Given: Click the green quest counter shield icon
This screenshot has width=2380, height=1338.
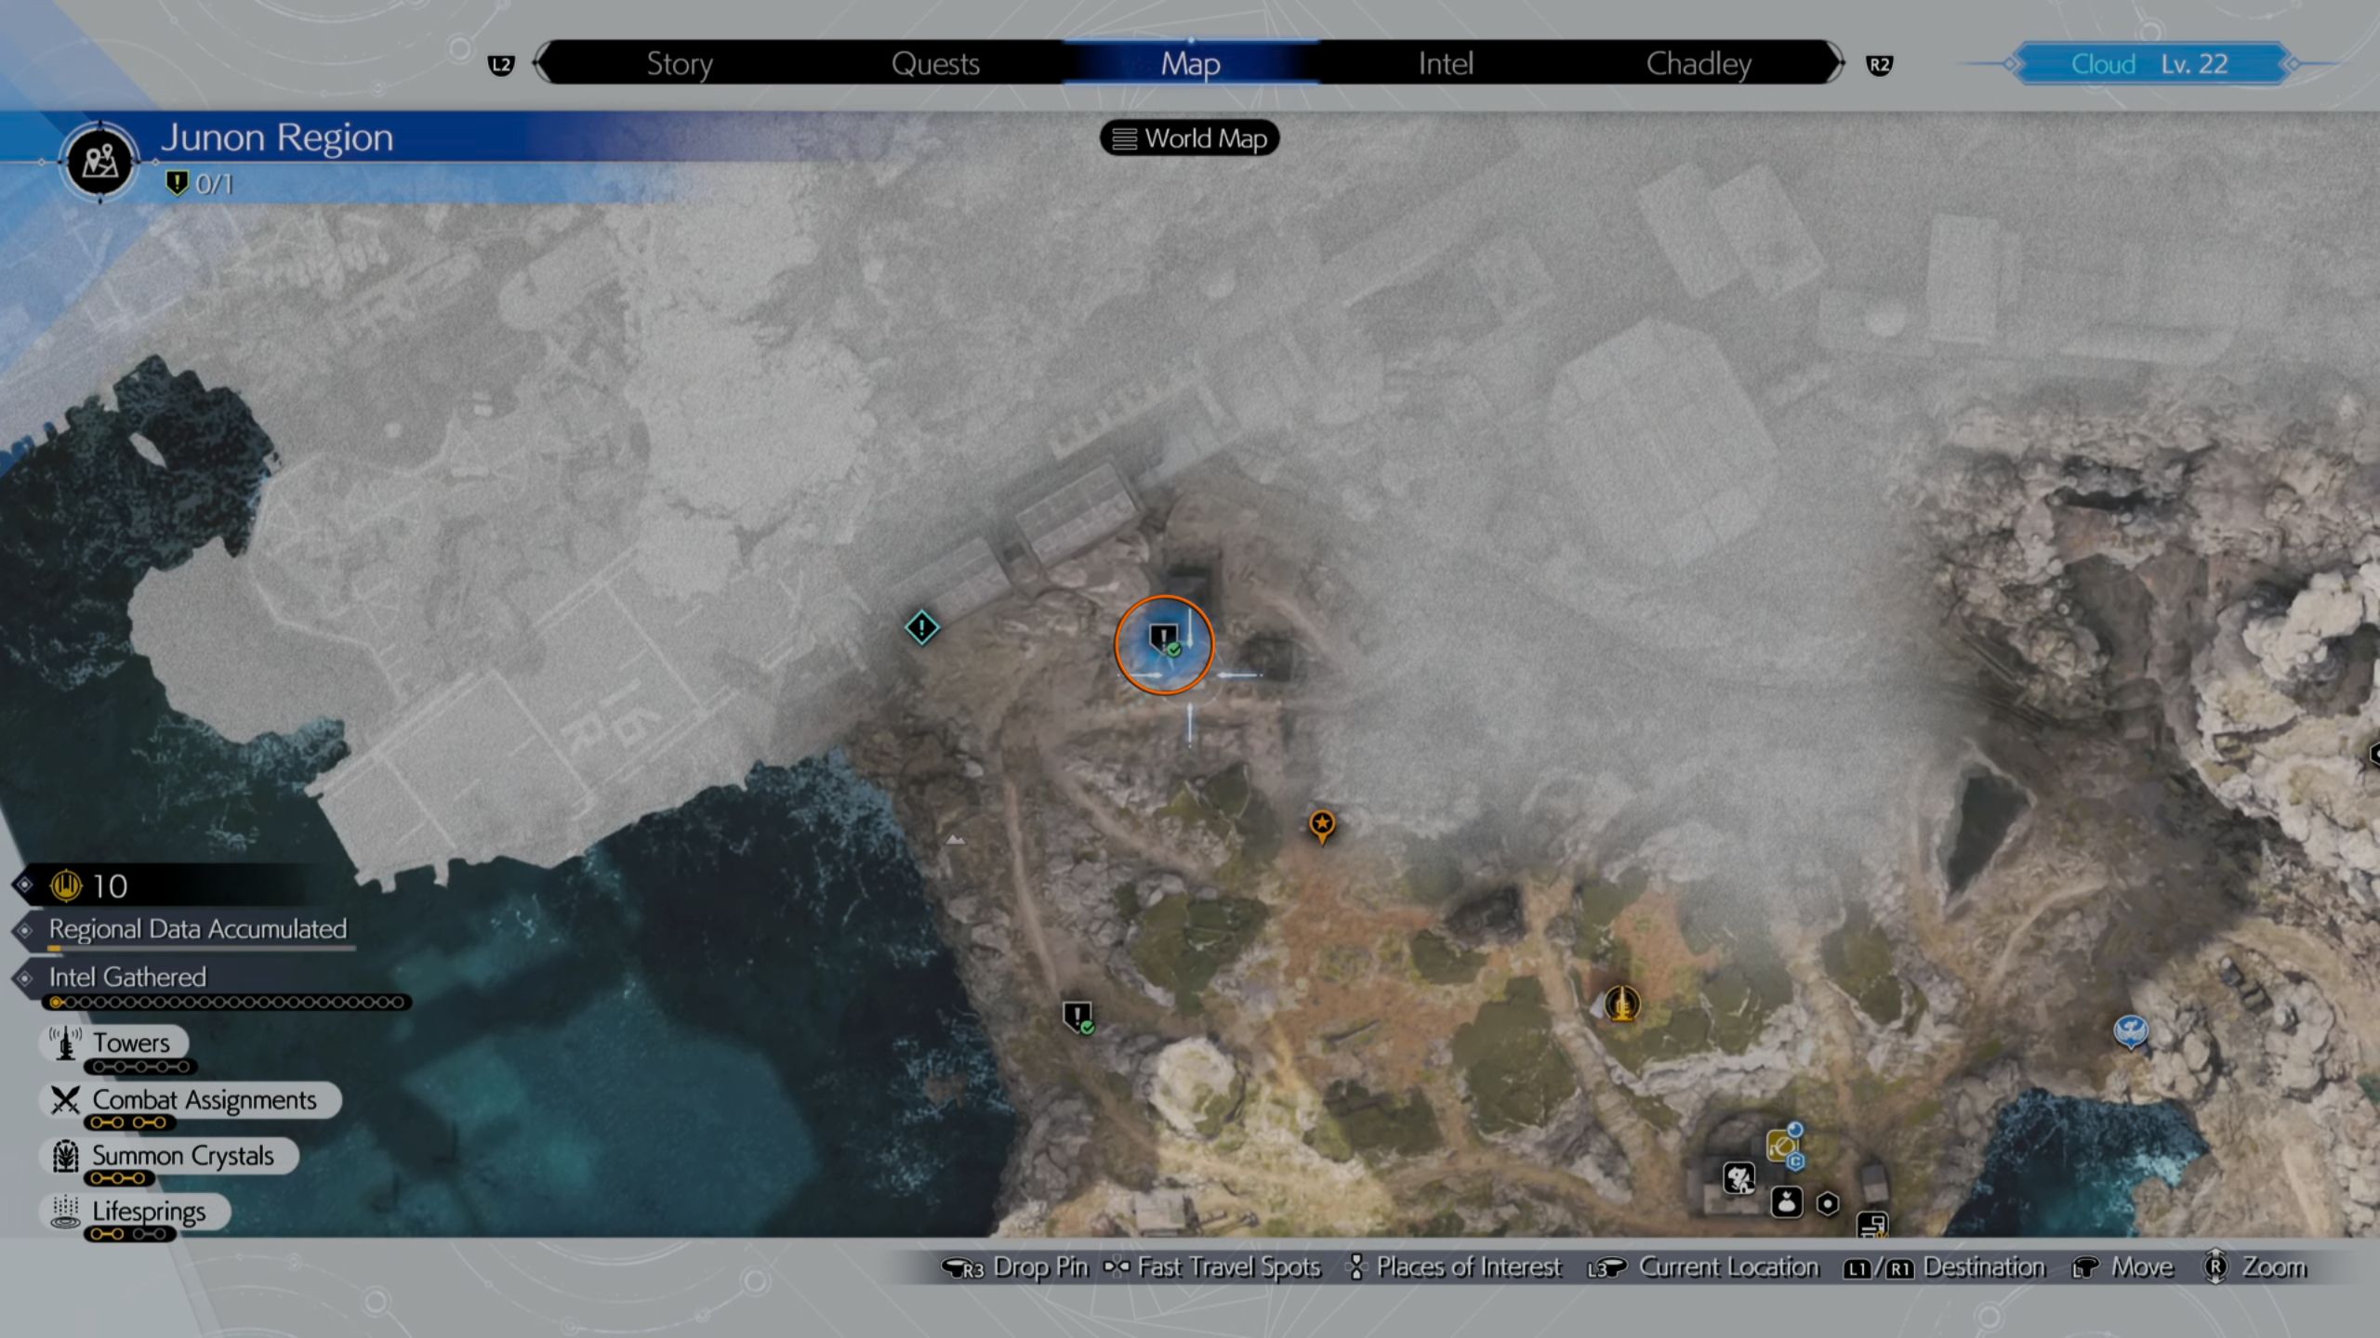Looking at the screenshot, I should (177, 183).
